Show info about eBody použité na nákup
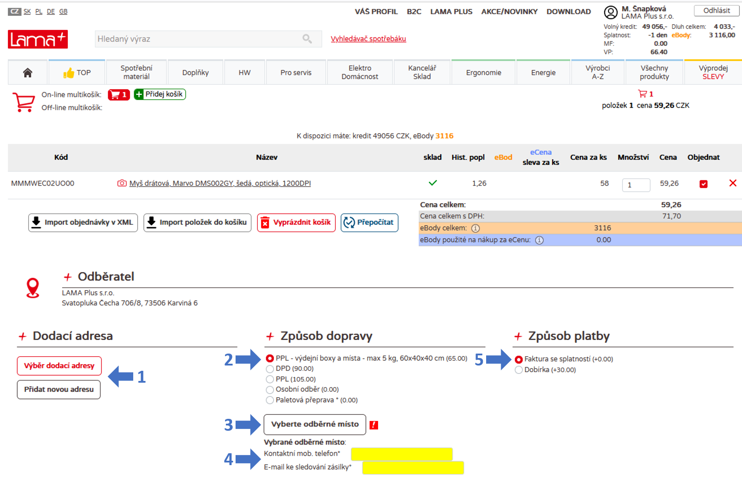The width and height of the screenshot is (742, 481). coord(540,240)
